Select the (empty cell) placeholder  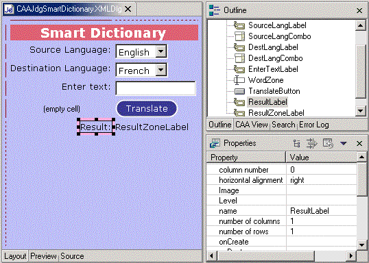pyautogui.click(x=62, y=109)
